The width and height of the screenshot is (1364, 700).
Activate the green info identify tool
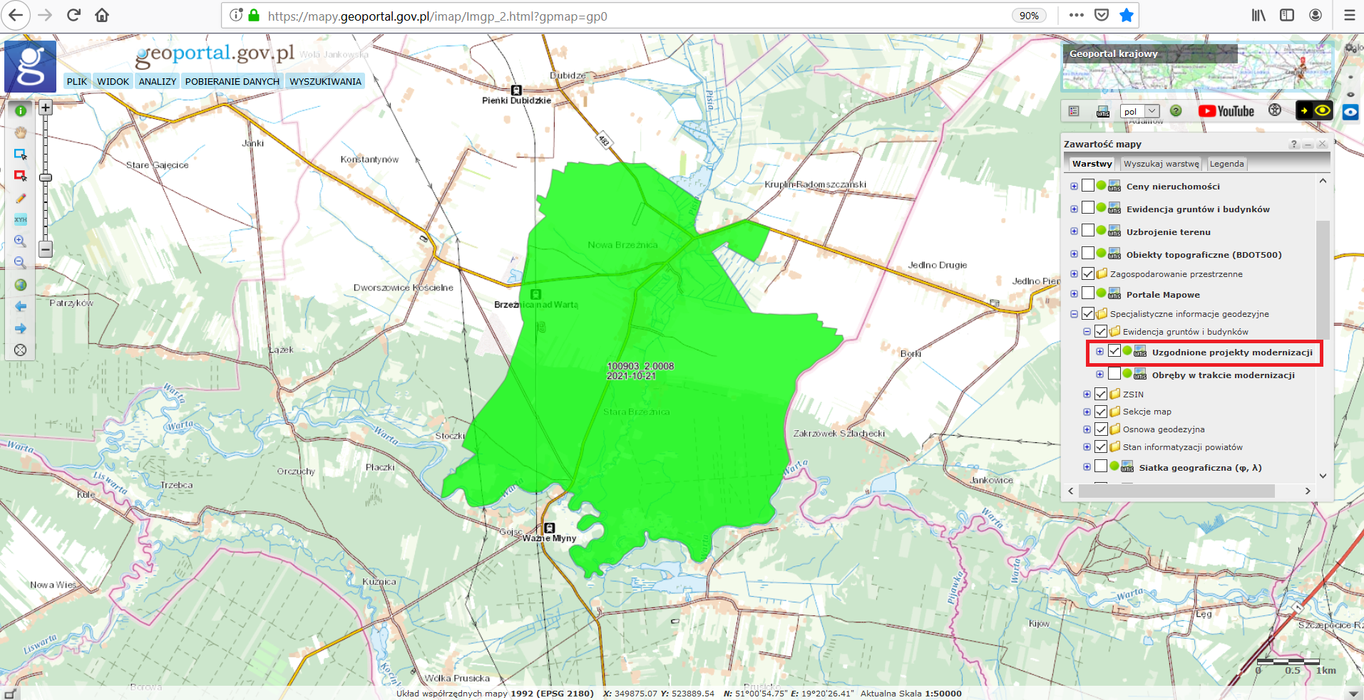coord(21,110)
